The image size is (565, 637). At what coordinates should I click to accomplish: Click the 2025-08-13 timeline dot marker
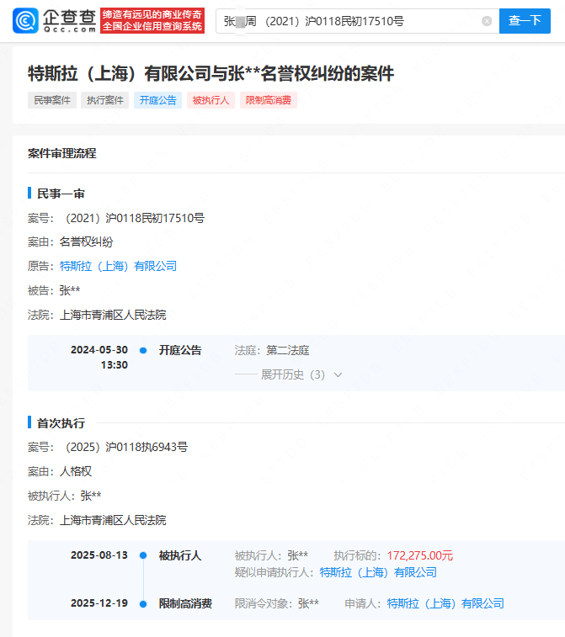pyautogui.click(x=143, y=555)
